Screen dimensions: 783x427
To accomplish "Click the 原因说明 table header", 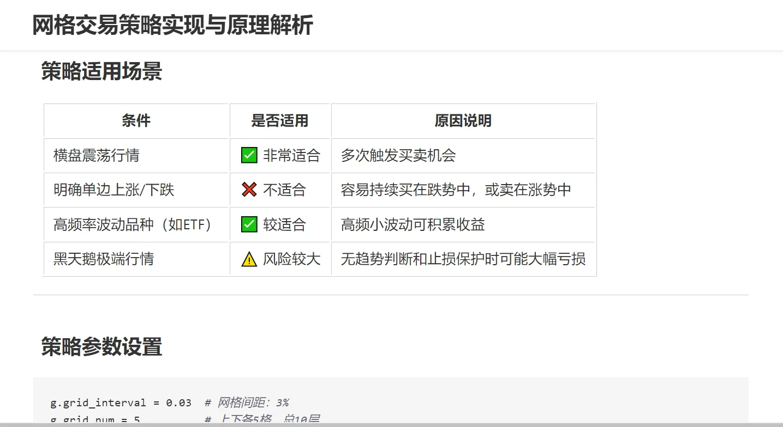I will point(463,121).
